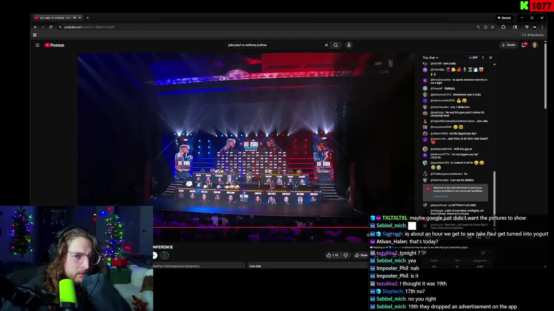This screenshot has height=311, width=554.
Task: Select the Live chat tab below video
Action: click(x=255, y=266)
